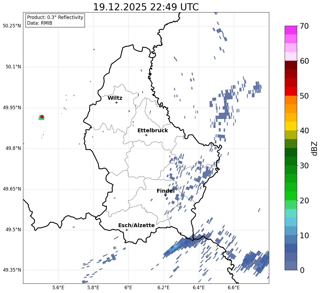Click the 60 value on colorbar
The height and width of the screenshot is (293, 321).
304,61
